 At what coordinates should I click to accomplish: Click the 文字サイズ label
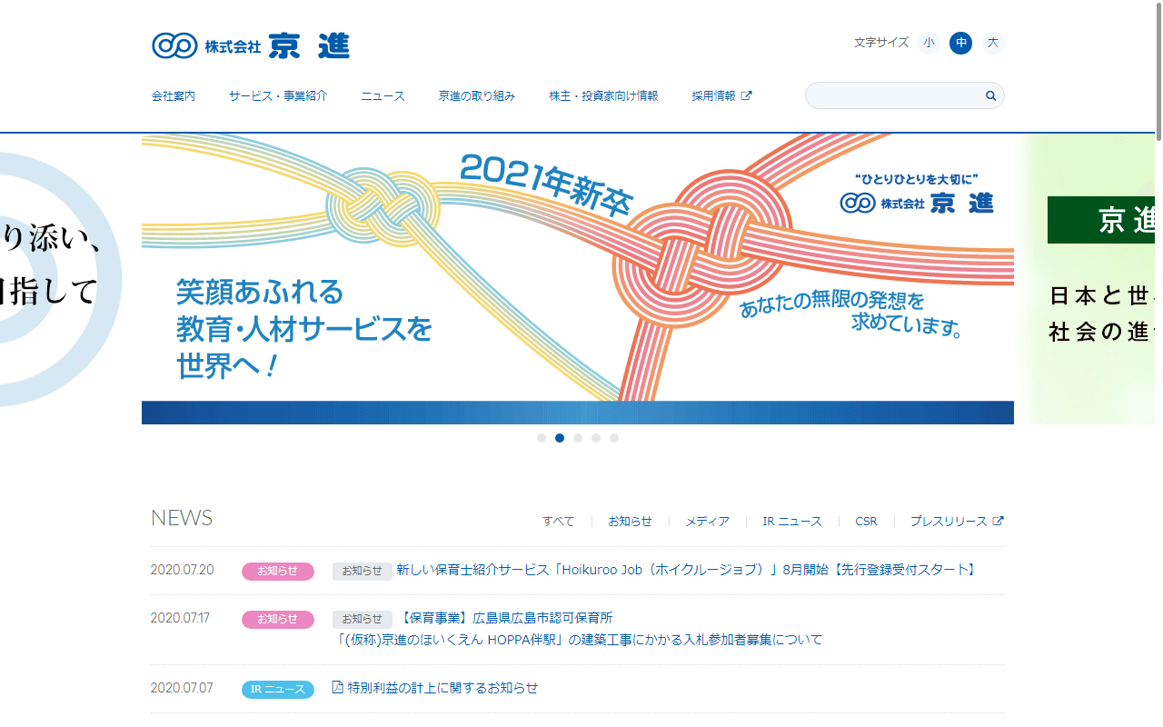(881, 43)
